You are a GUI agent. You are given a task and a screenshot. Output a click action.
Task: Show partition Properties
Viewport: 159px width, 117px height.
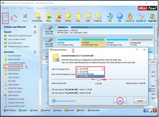click(x=98, y=18)
